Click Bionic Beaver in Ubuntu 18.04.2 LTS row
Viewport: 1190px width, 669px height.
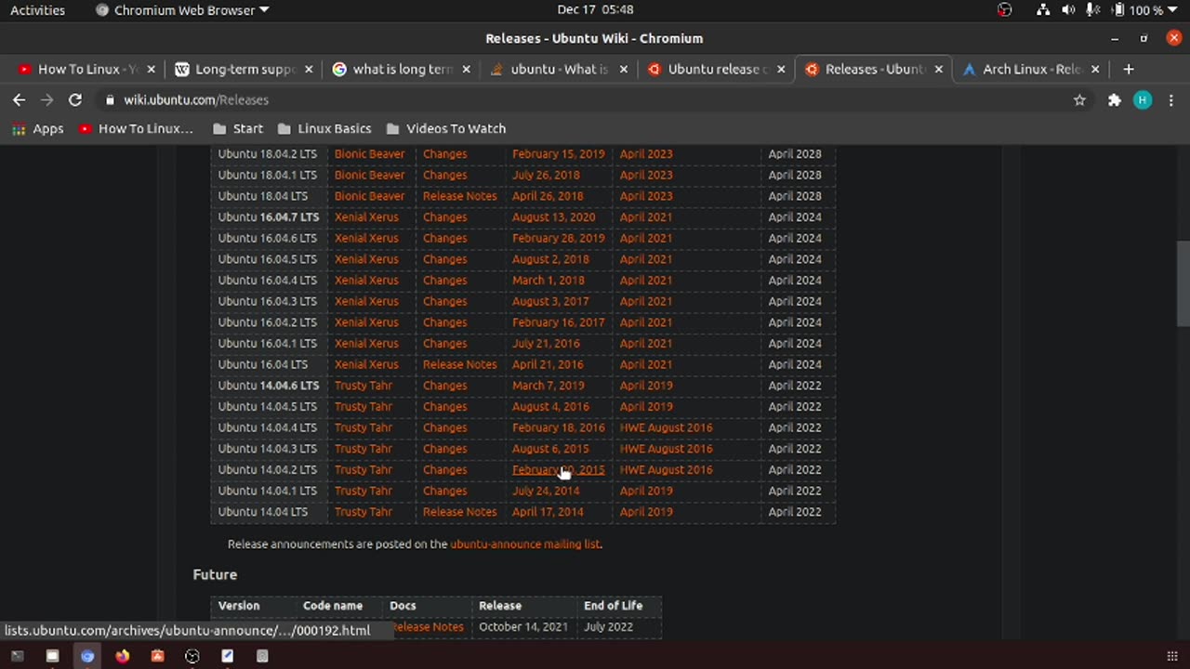pyautogui.click(x=370, y=154)
